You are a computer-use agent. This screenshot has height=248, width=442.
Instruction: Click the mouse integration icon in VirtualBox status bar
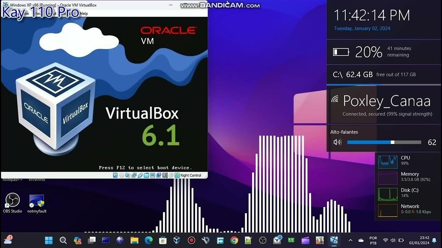click(171, 175)
